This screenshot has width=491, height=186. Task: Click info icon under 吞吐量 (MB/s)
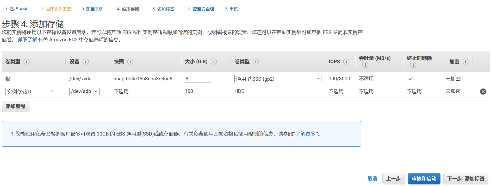click(x=365, y=65)
